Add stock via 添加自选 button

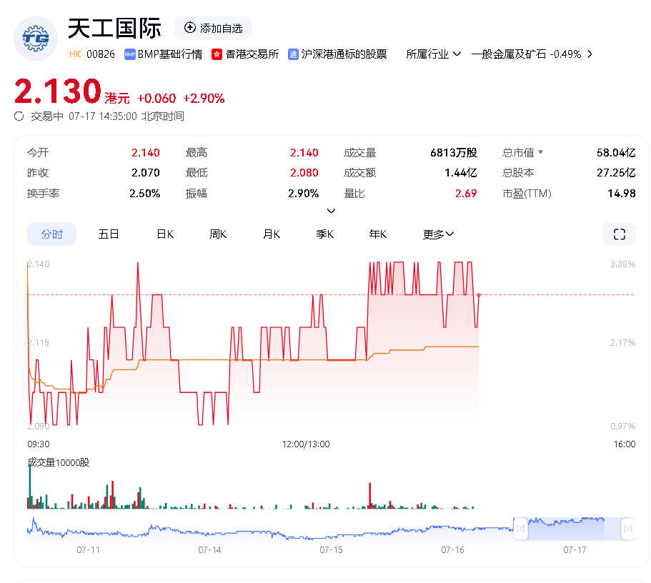pyautogui.click(x=213, y=28)
